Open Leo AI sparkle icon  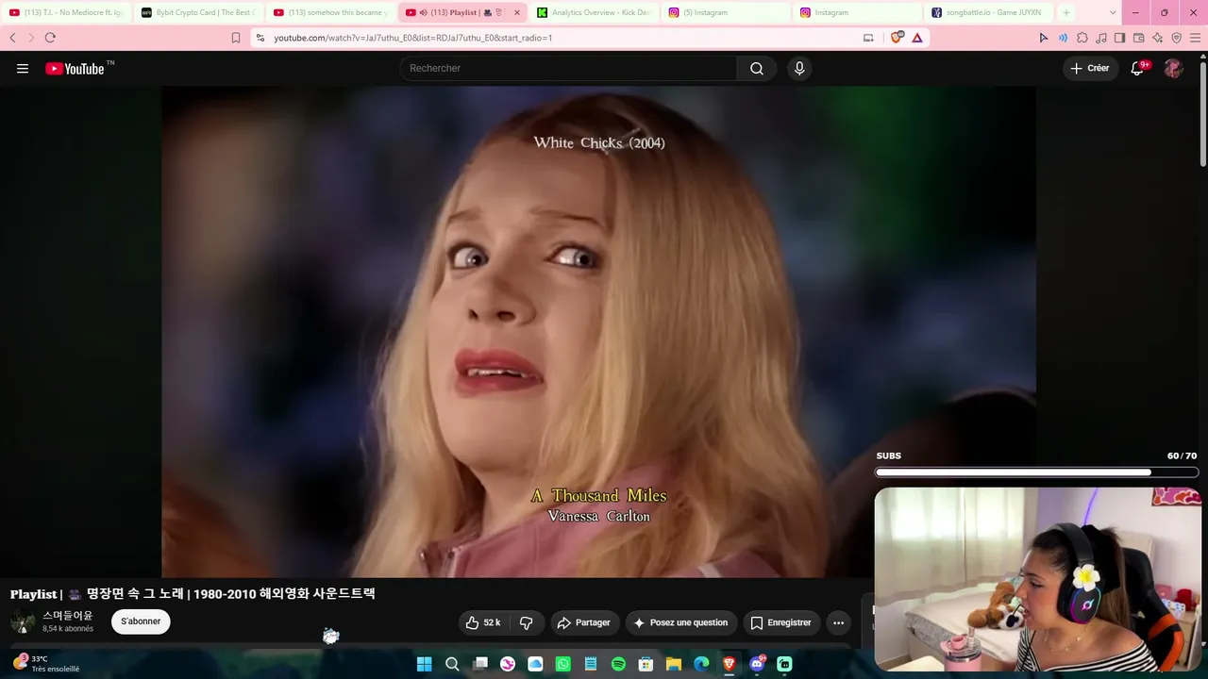[1157, 38]
